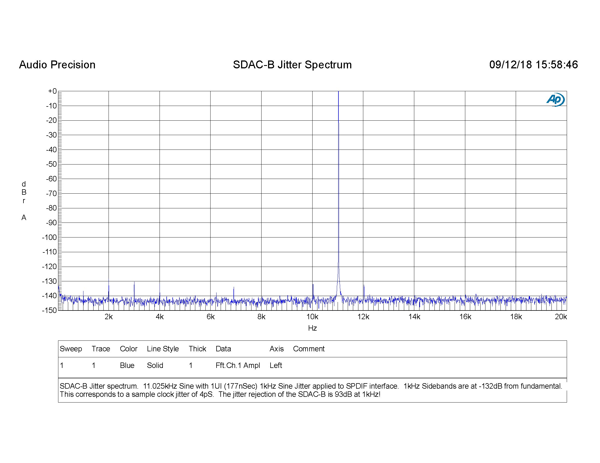Viewport: 600px width, 463px height.
Task: Click the +0 dB axis label
Action: coord(52,91)
